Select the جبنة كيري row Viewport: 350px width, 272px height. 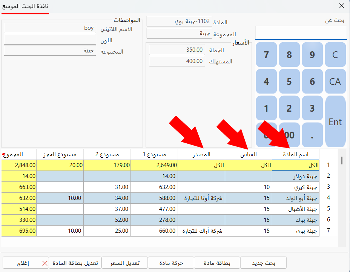(x=295, y=187)
